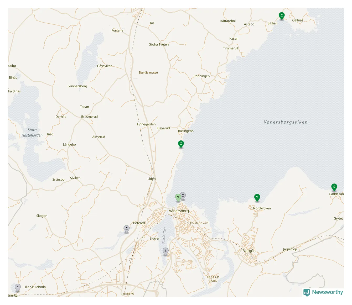Select the light green marker north of Vänersborg
The height and width of the screenshot is (305, 352).
178,198
